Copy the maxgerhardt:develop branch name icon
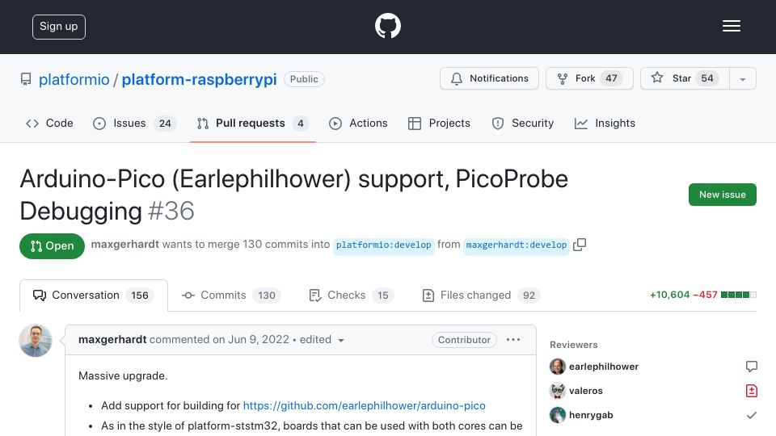The width and height of the screenshot is (776, 436). pyautogui.click(x=580, y=245)
